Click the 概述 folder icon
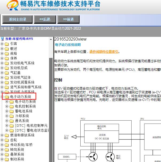This screenshot has width=161, height=162. pyautogui.click(x=7, y=49)
